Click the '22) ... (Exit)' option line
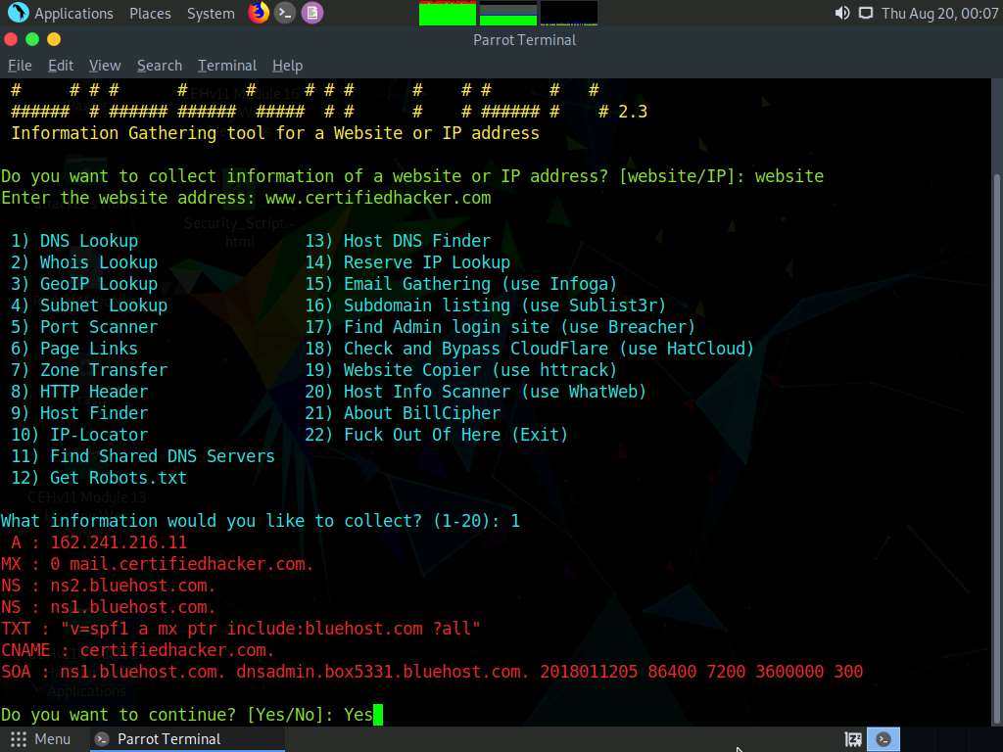1003x752 pixels. pos(437,435)
